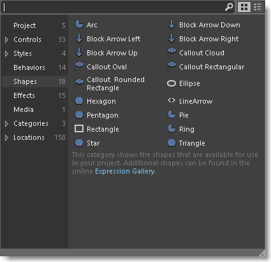This screenshot has height=262, width=271.
Task: Select the Arc shape icon
Action: (79, 24)
